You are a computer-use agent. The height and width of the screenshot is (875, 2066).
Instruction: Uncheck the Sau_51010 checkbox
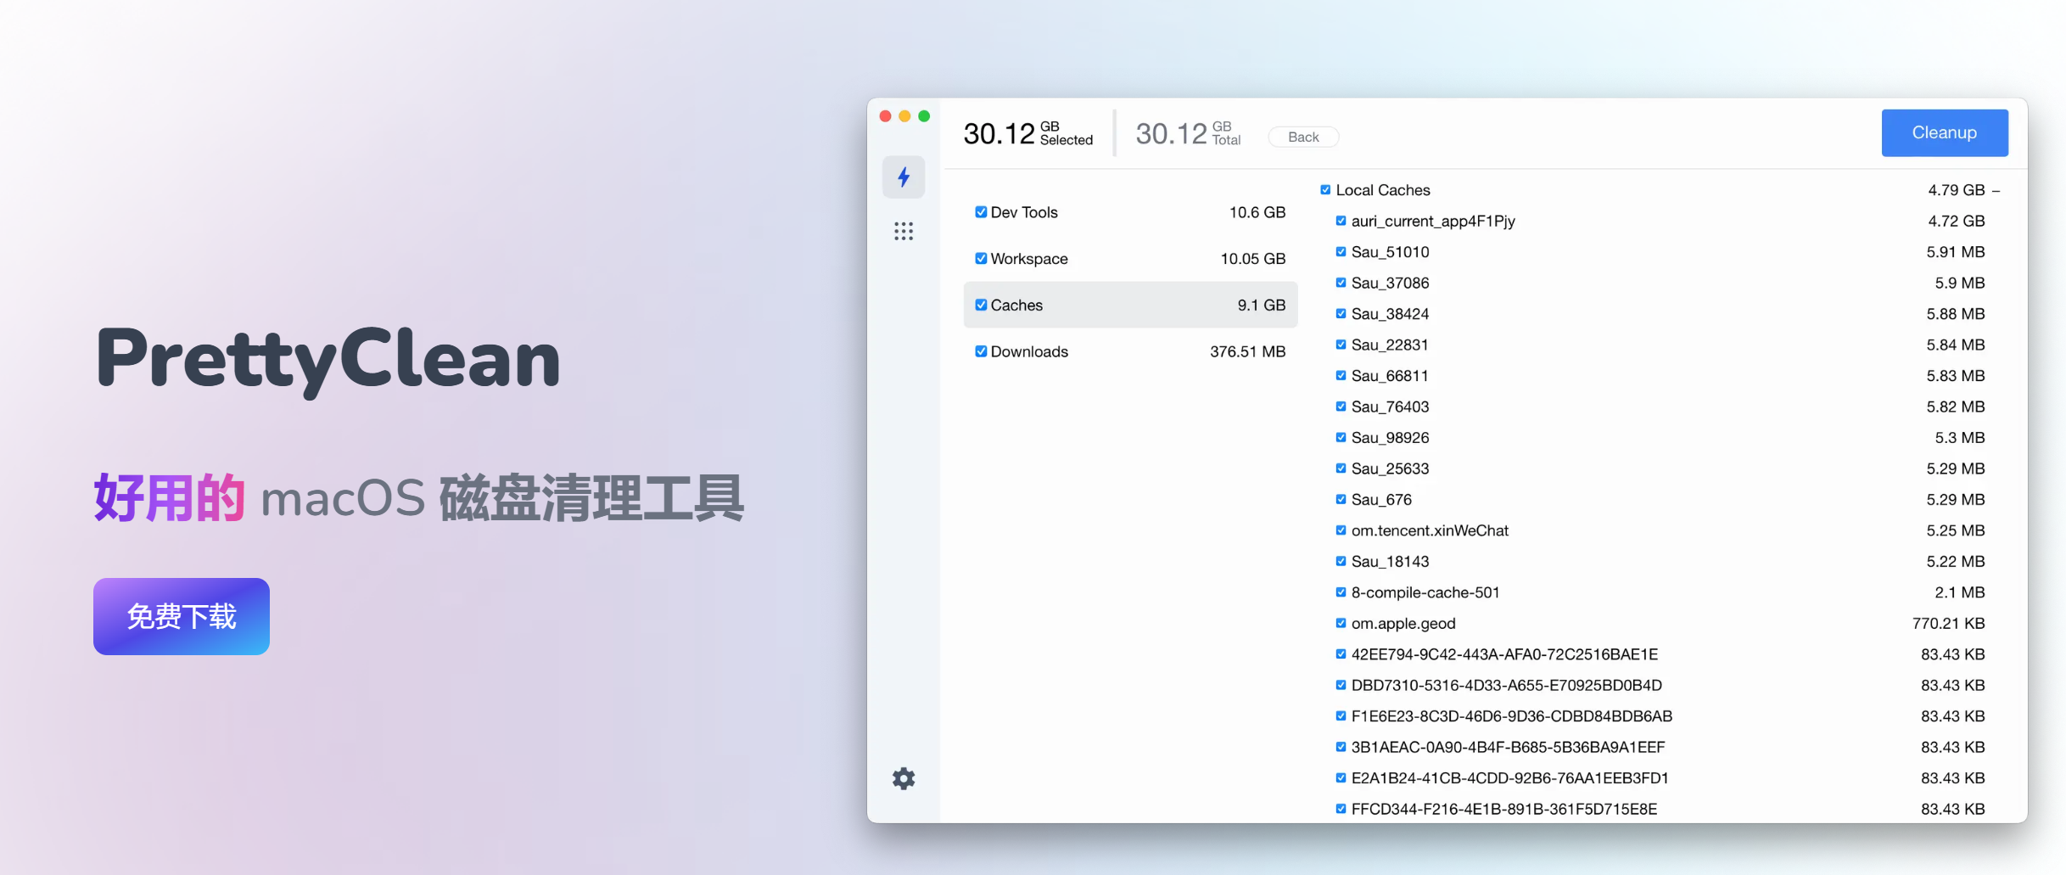pyautogui.click(x=1341, y=252)
